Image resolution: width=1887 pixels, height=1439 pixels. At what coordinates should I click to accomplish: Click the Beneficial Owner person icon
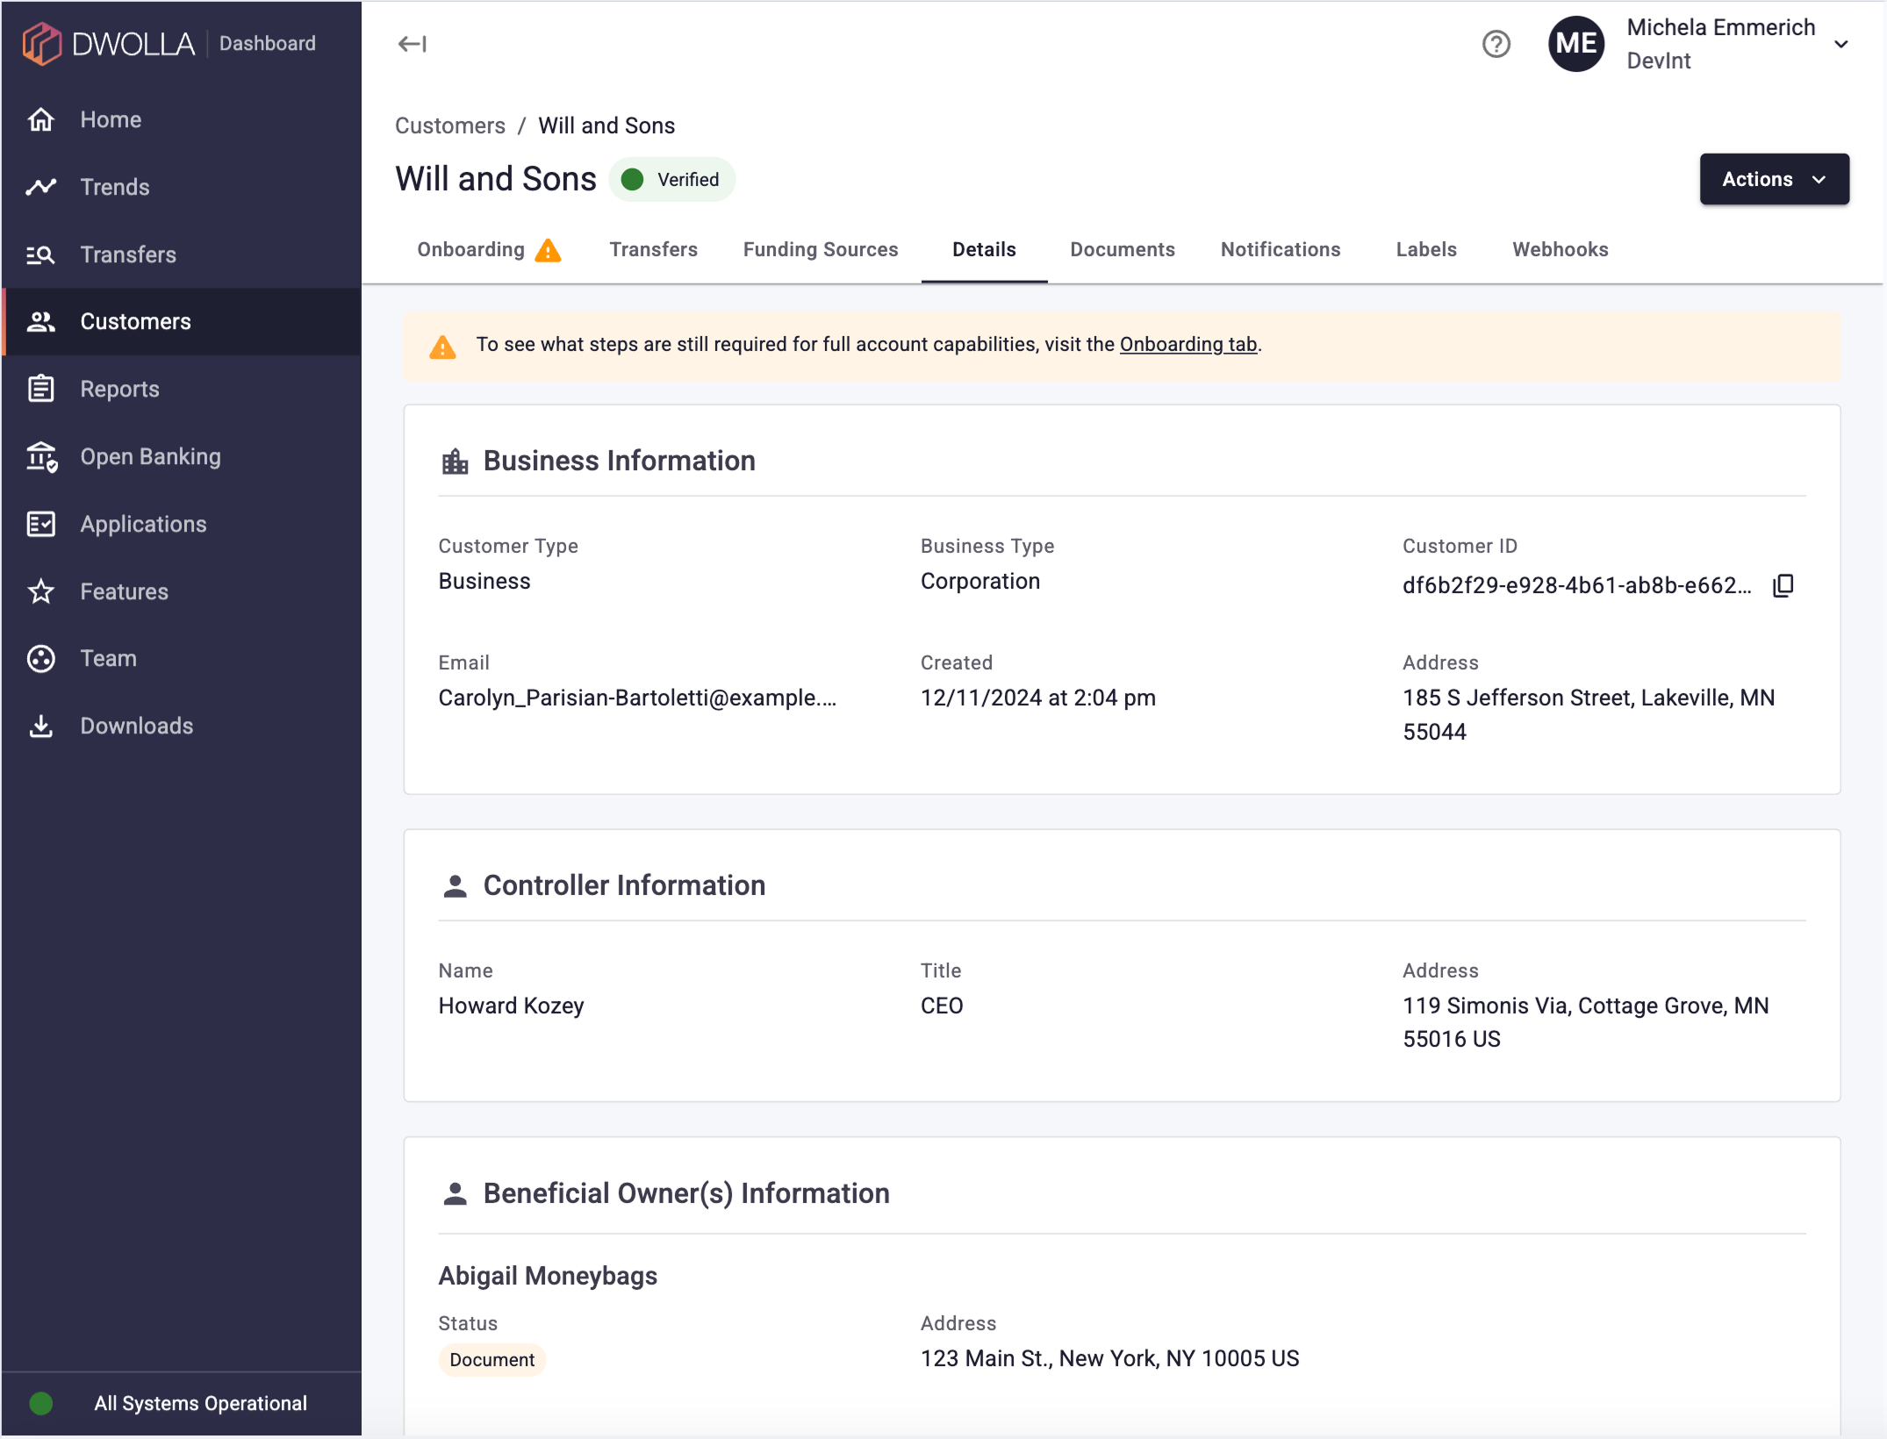(455, 1194)
